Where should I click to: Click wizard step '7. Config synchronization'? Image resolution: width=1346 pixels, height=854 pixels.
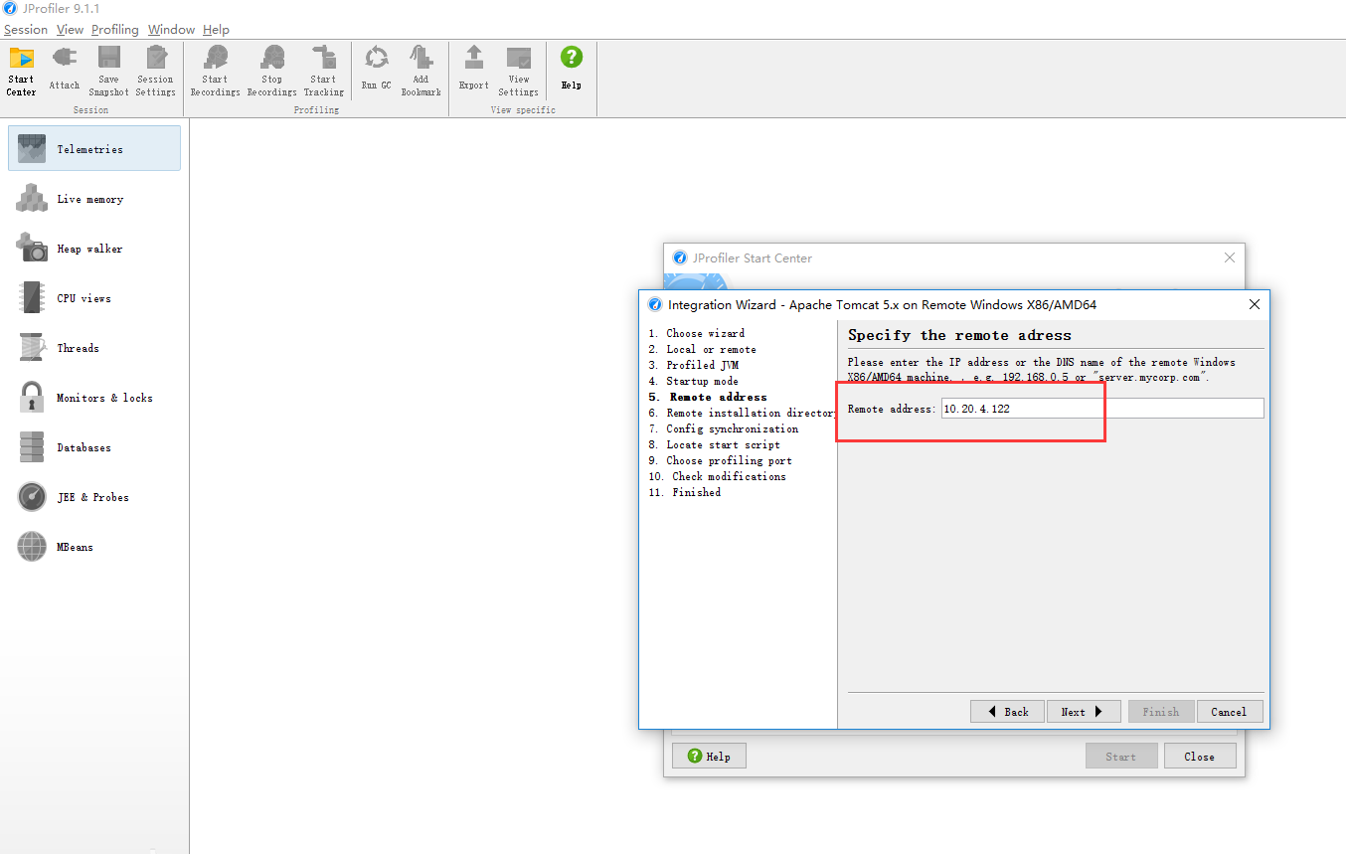[724, 428]
